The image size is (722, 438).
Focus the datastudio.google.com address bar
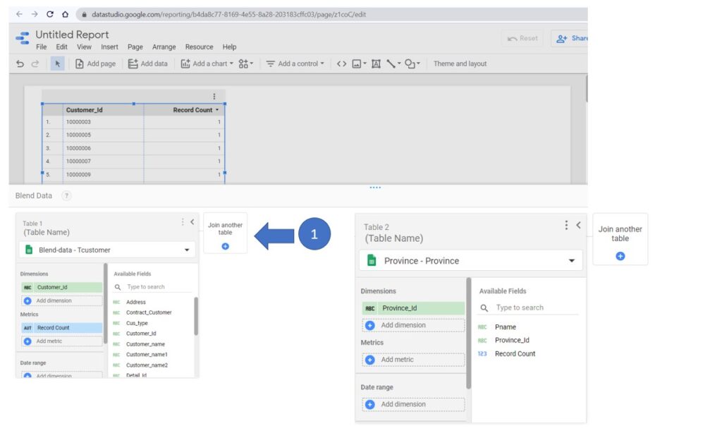(331, 14)
